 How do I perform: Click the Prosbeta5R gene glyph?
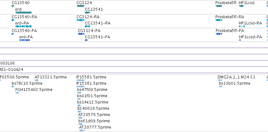(x=219, y=6)
